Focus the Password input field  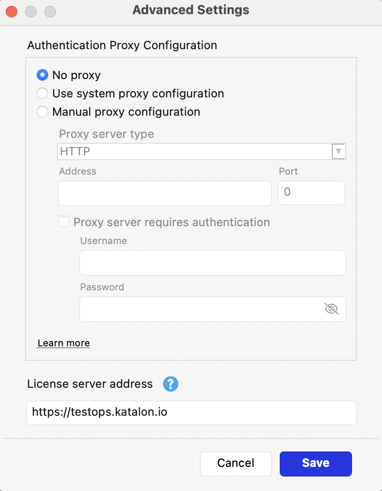tap(200, 309)
